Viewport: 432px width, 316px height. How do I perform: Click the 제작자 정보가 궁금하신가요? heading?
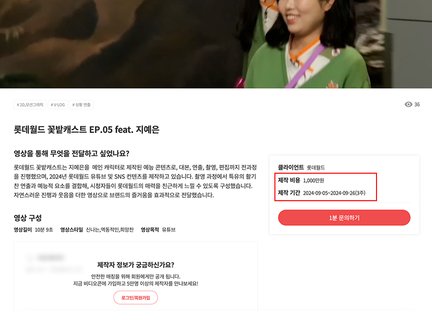click(x=135, y=265)
